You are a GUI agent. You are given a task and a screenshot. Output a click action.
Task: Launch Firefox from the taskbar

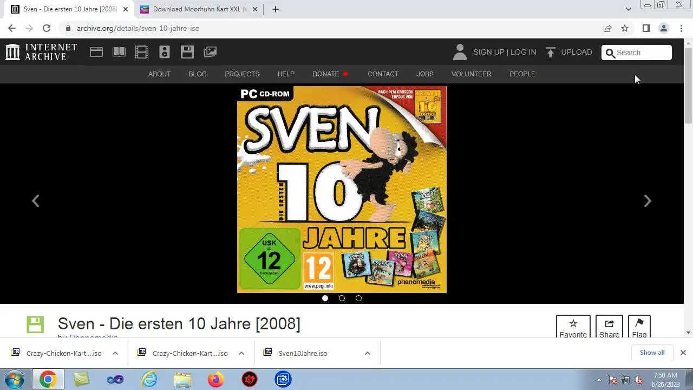(x=215, y=379)
